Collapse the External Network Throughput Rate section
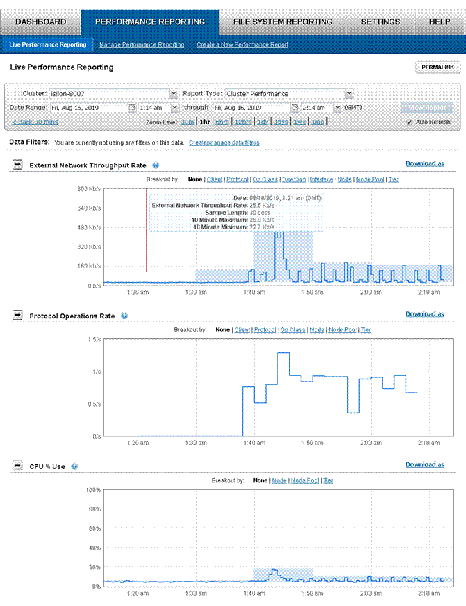 click(x=17, y=165)
